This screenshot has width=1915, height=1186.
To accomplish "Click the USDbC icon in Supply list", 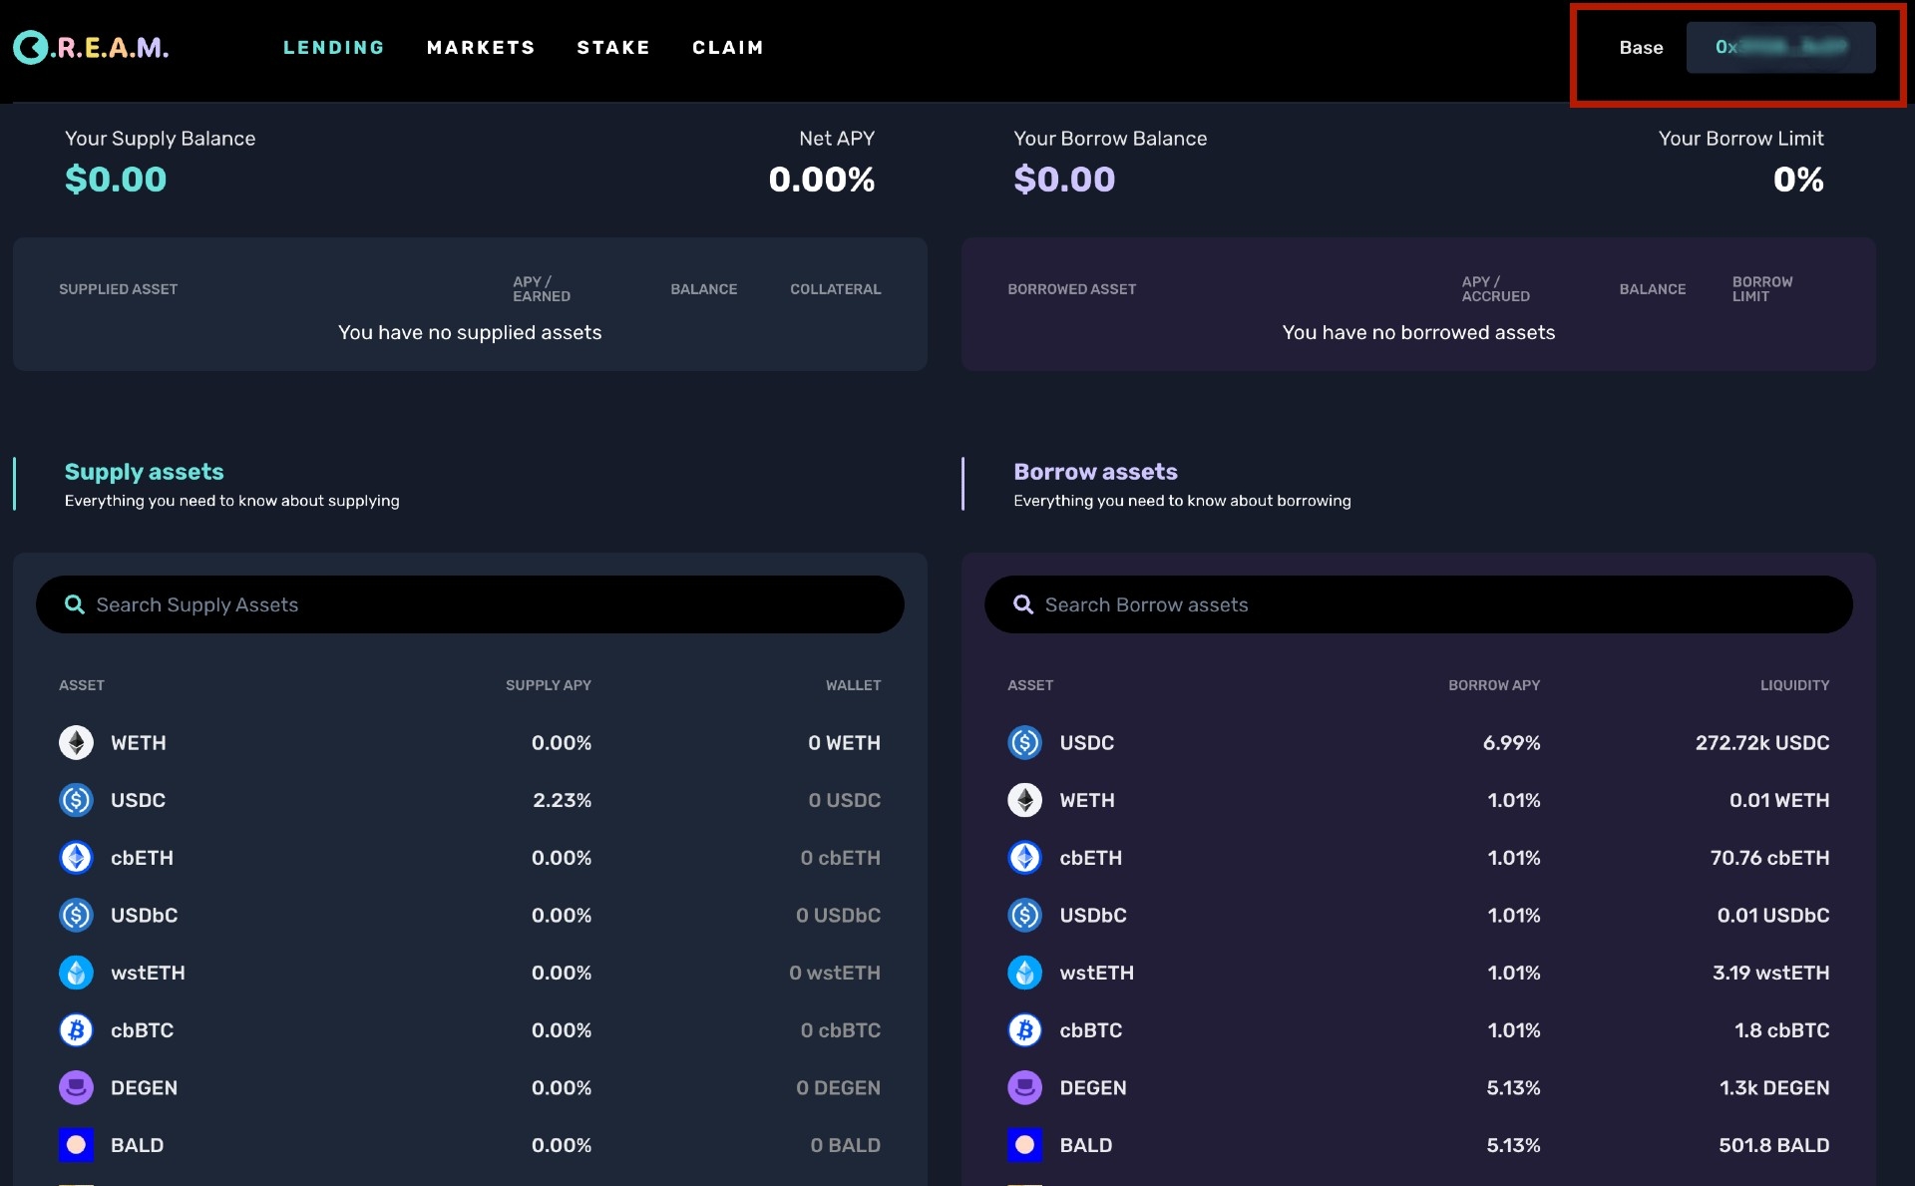I will click(x=76, y=916).
